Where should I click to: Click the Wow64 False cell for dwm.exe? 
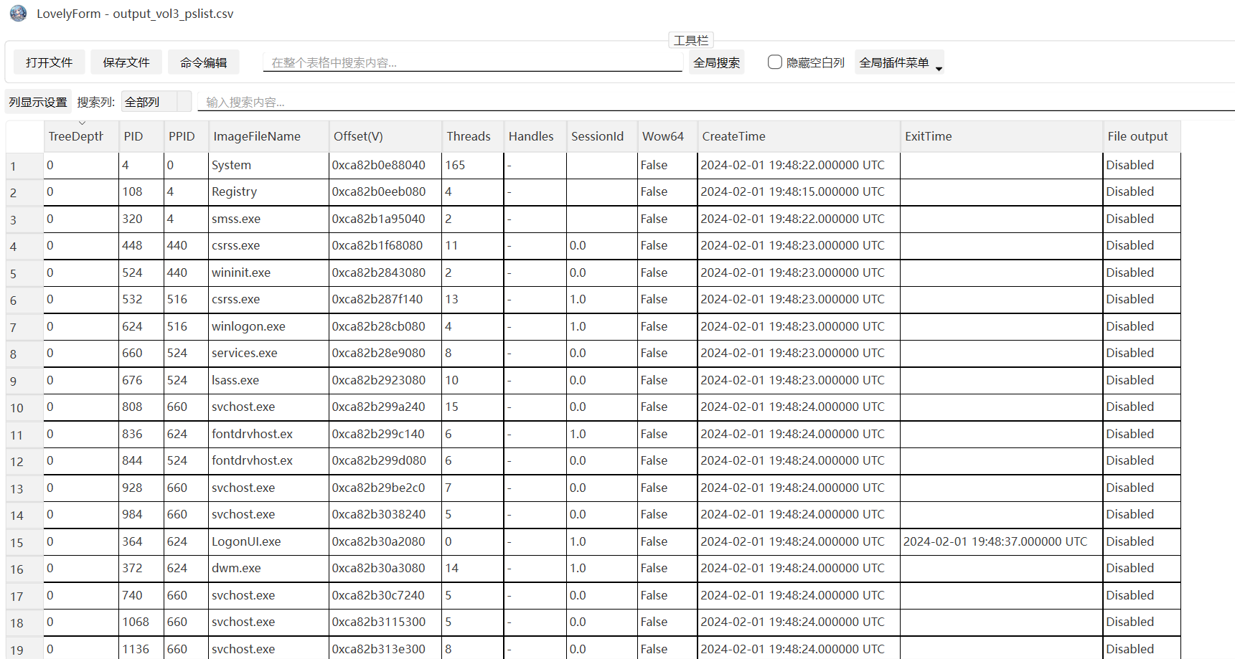[x=667, y=568]
